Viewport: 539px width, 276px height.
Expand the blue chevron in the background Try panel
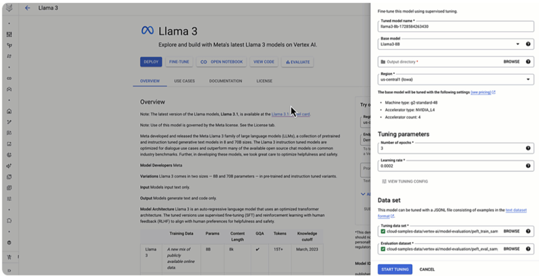363,194
